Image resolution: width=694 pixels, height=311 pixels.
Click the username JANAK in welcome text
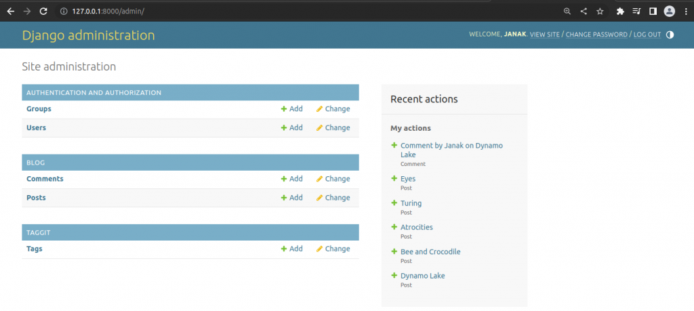click(x=515, y=35)
